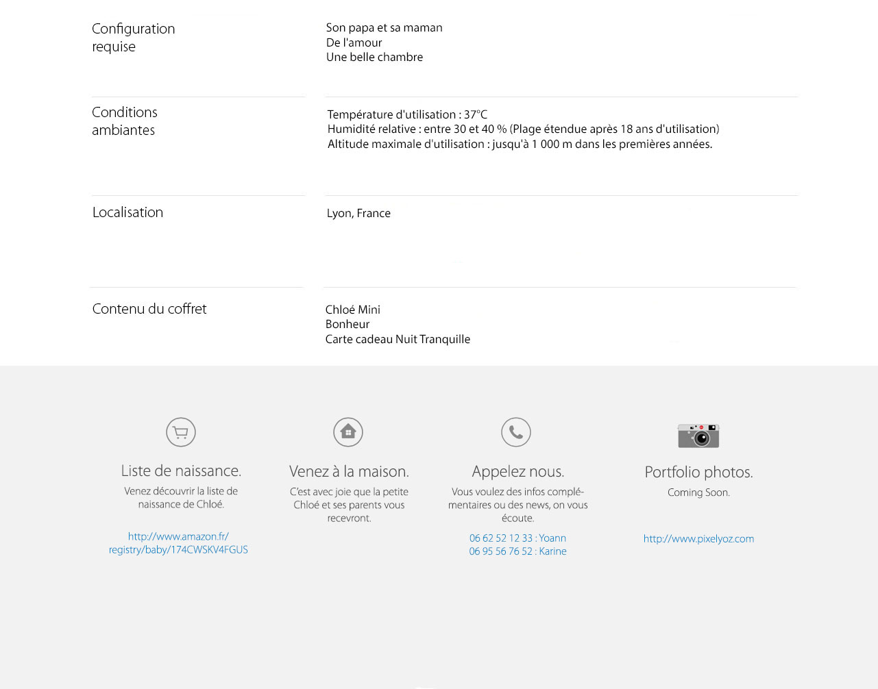Click the "Appelez nous." heading

coord(517,471)
